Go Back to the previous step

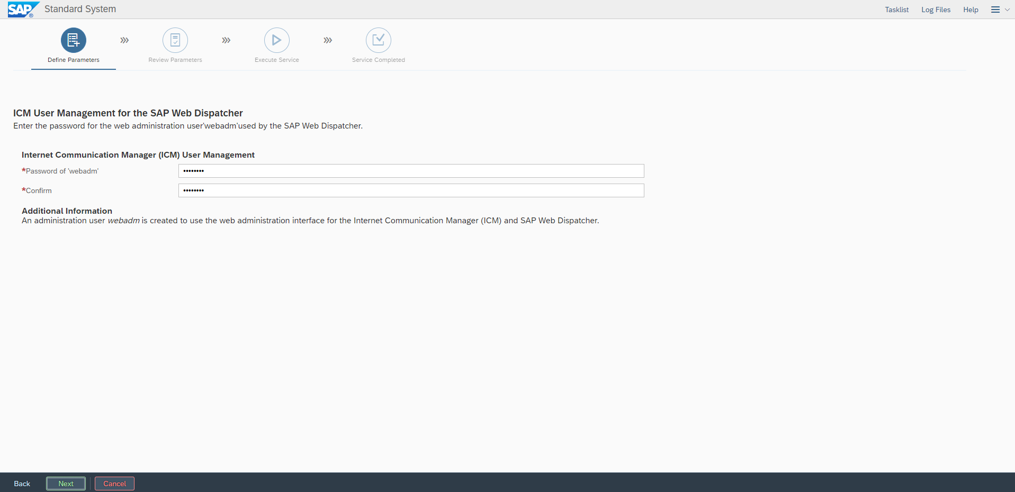pos(22,484)
